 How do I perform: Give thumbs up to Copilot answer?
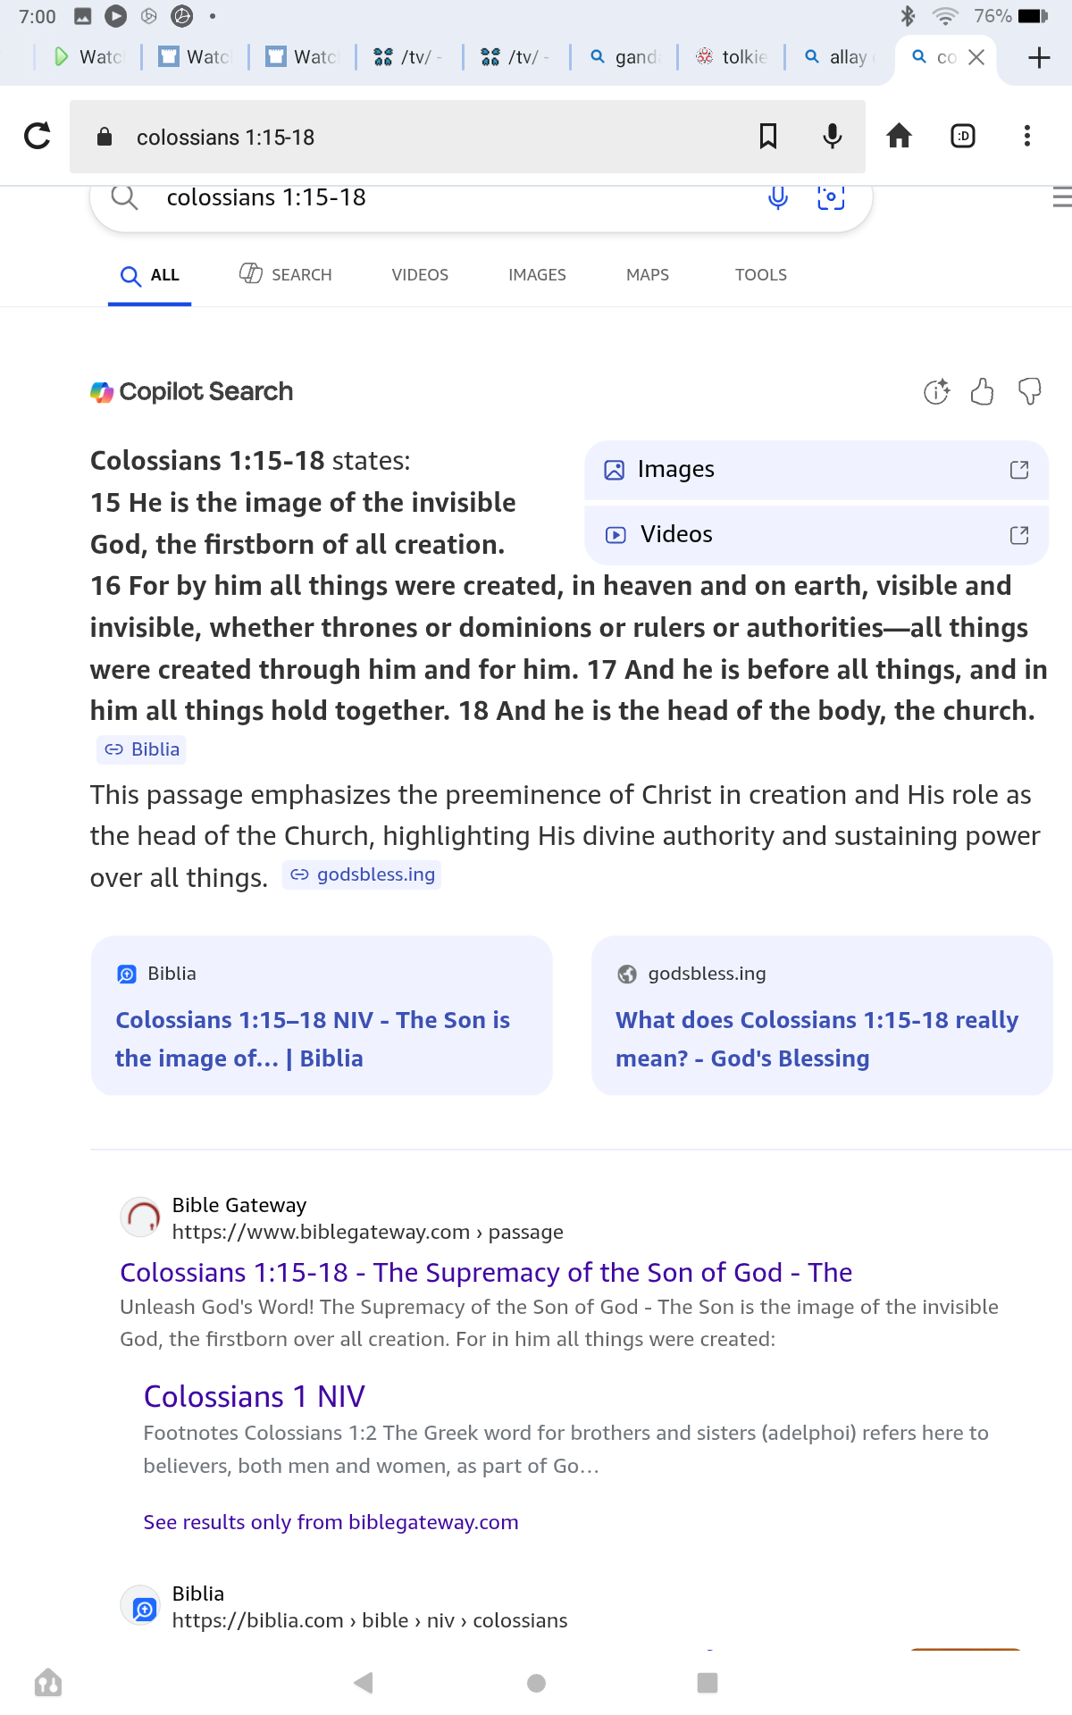click(982, 391)
